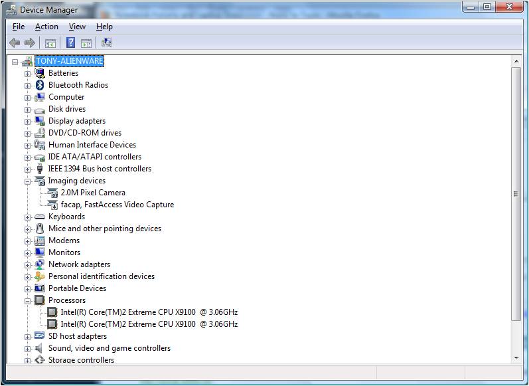Image resolution: width=529 pixels, height=386 pixels.
Task: Select the first Intel Core2 Extreme X9100 processor
Action: click(149, 312)
